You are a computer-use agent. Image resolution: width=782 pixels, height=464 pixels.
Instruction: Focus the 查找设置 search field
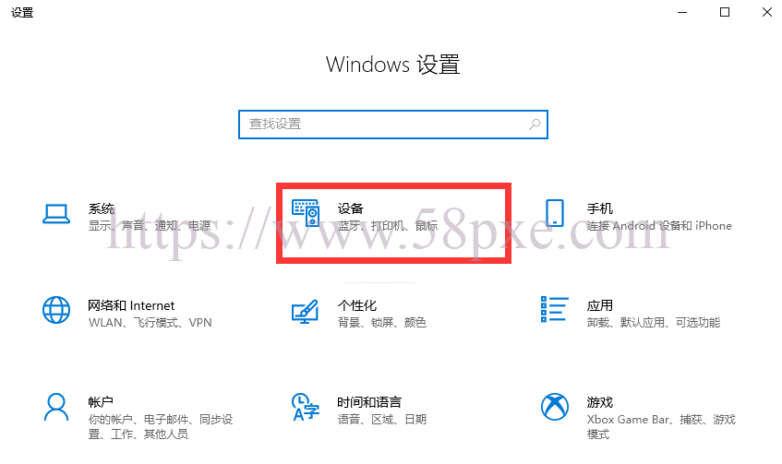(393, 125)
